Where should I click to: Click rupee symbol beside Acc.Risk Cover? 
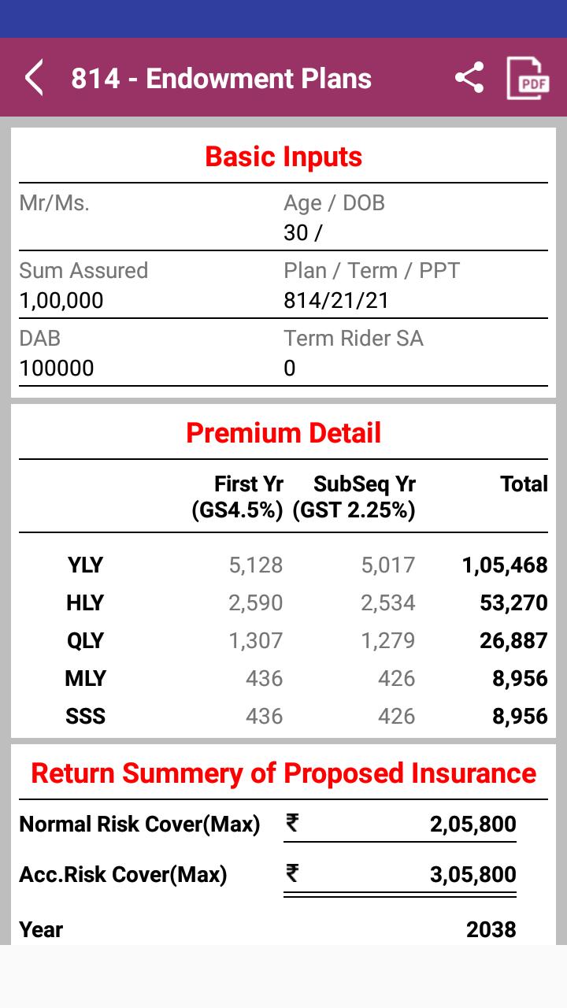pos(292,873)
